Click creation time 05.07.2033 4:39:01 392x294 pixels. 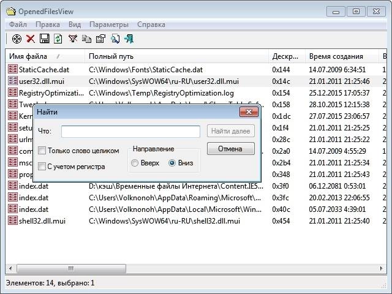tap(337, 209)
